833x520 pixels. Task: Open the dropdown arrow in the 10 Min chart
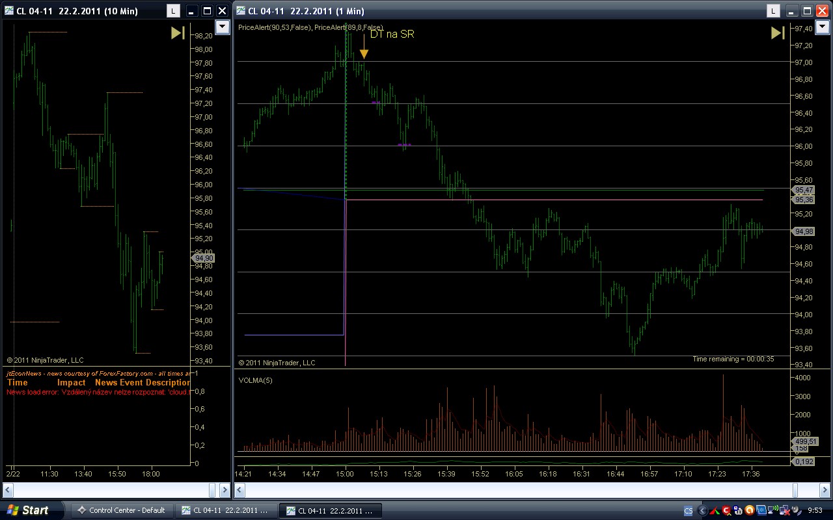click(x=223, y=27)
